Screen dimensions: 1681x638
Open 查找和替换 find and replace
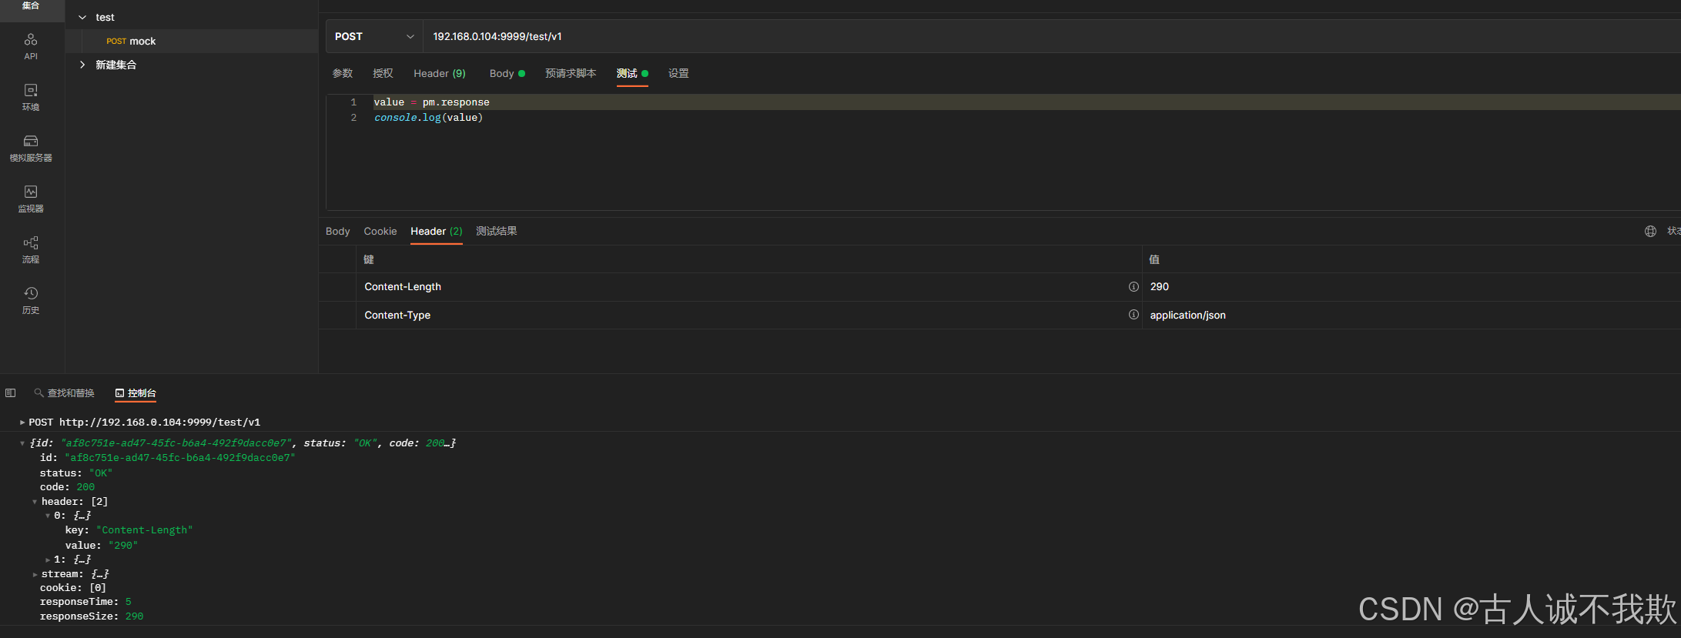click(x=65, y=393)
